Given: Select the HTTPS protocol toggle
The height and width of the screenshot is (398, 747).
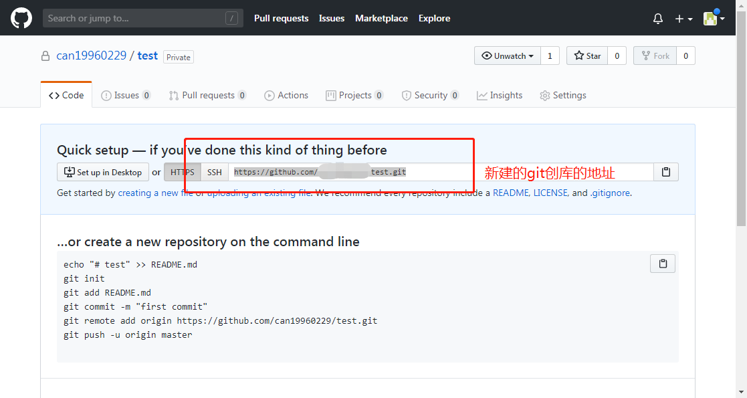Looking at the screenshot, I should point(183,172).
